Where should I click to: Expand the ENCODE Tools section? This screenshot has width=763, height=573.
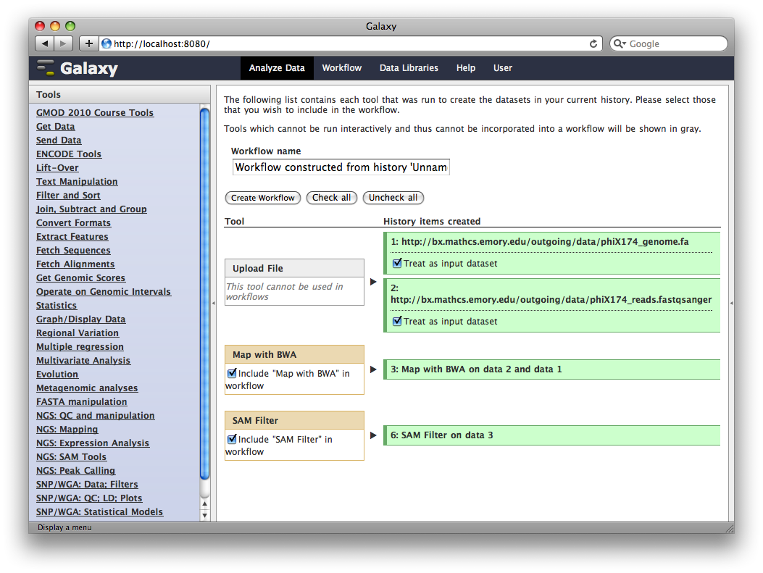point(69,154)
